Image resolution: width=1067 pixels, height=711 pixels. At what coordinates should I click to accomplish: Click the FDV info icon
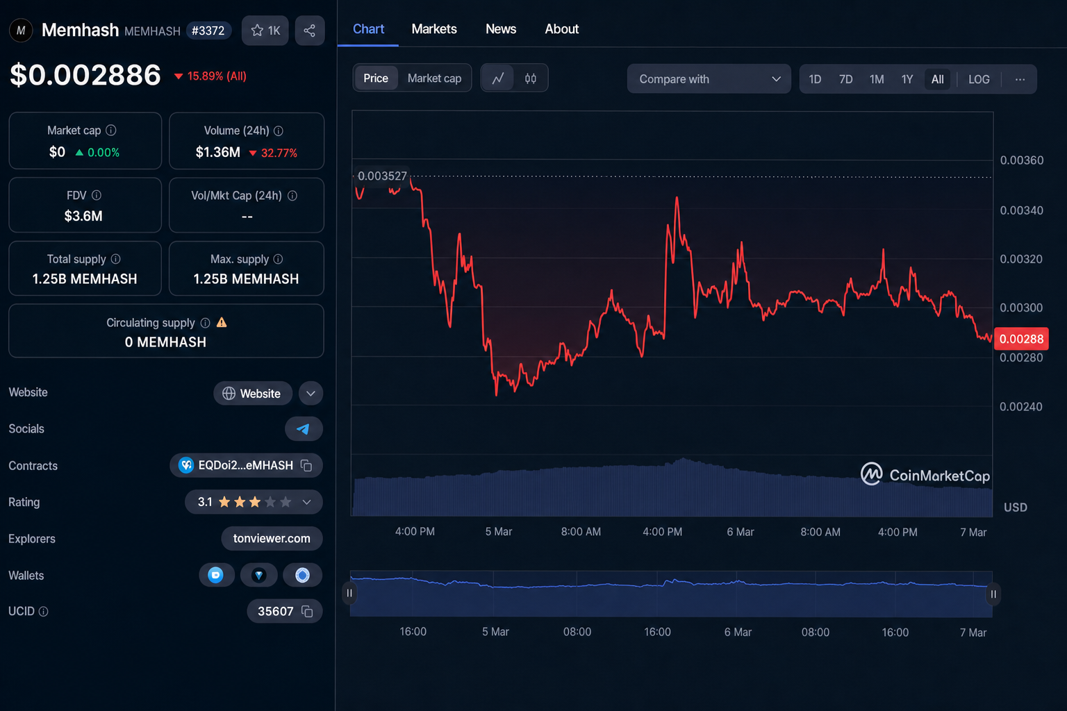click(x=97, y=196)
